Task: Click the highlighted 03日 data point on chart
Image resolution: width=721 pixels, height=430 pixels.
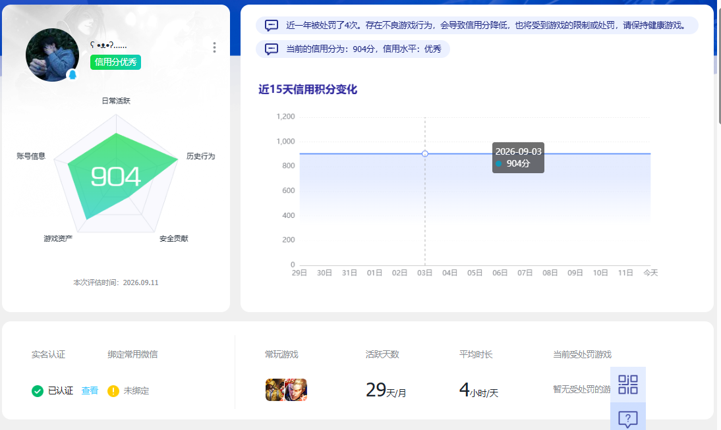Action: (425, 153)
